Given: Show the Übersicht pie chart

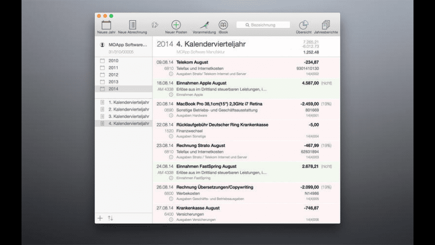Looking at the screenshot, I should (303, 25).
